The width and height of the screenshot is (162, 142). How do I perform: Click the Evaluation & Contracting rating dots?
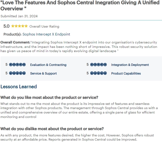click(17, 65)
